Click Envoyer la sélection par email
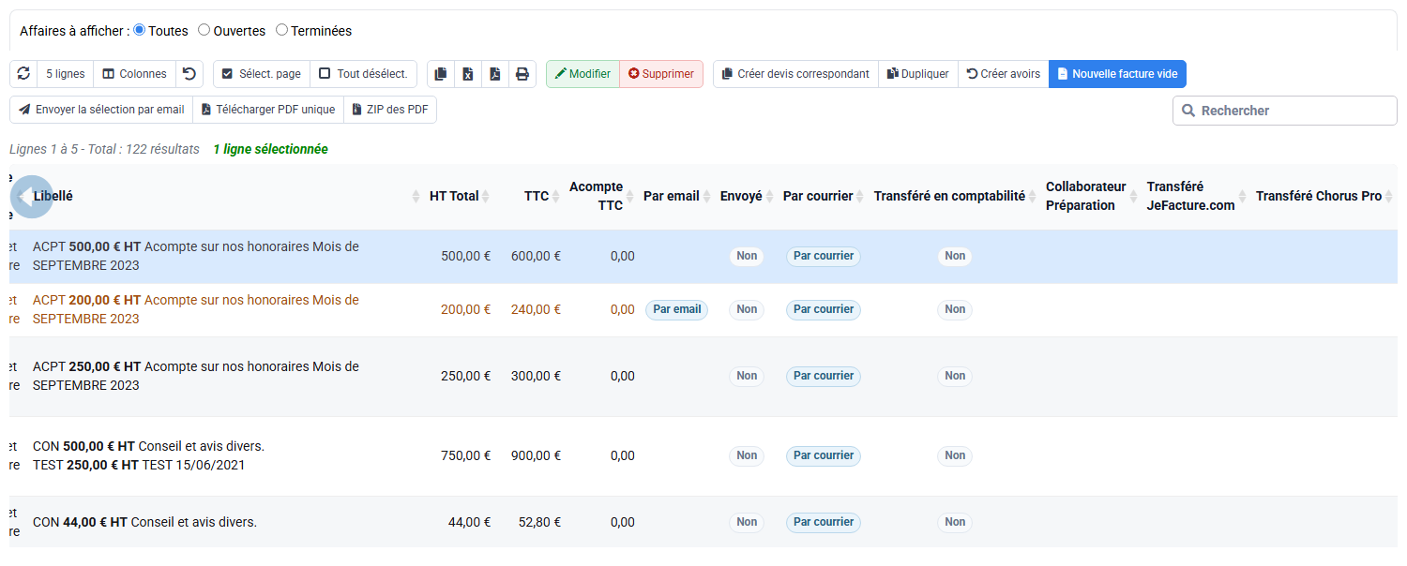This screenshot has width=1407, height=566. coord(101,110)
